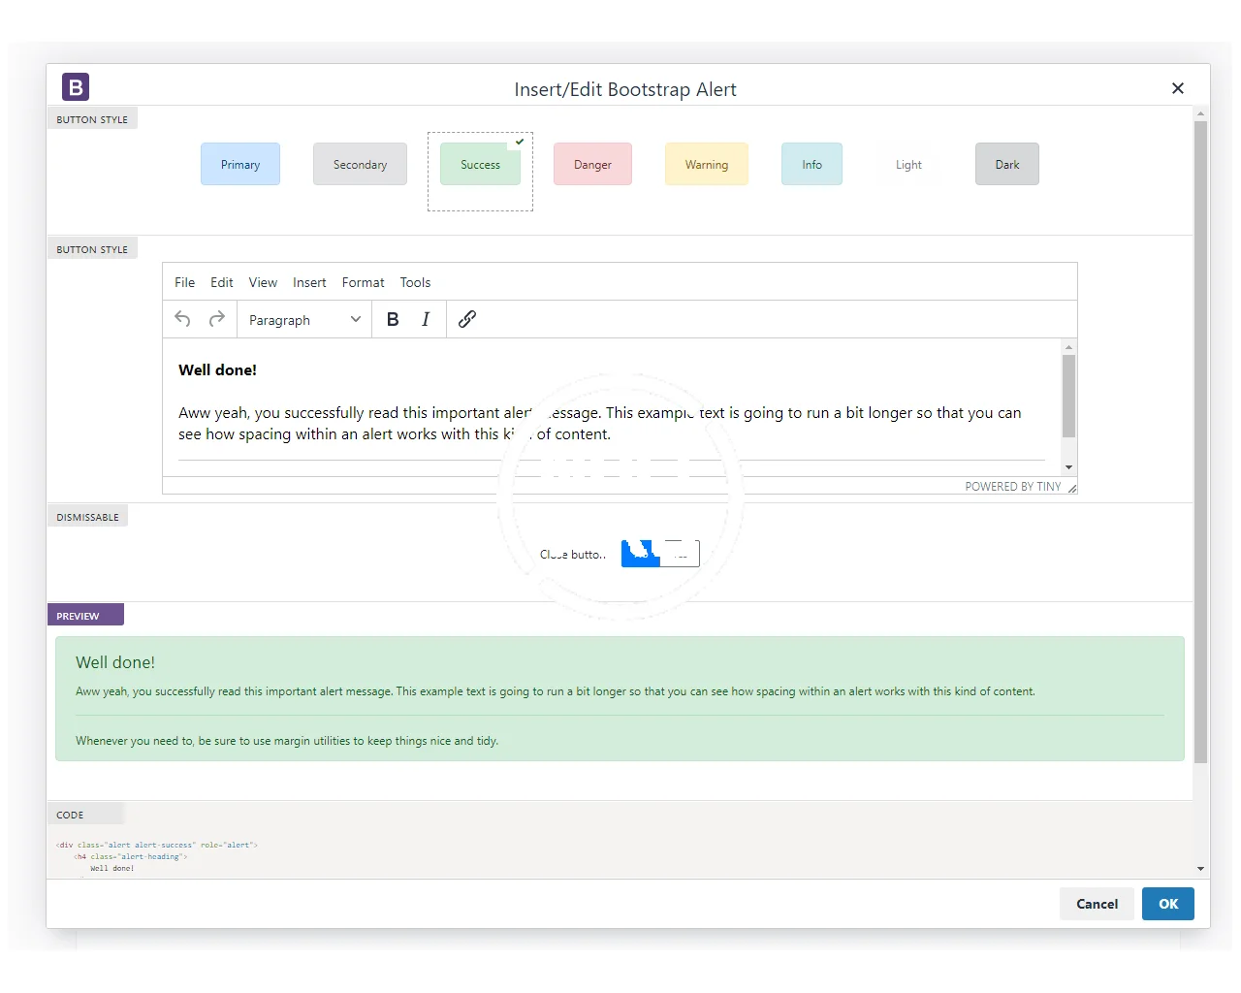Viewport: 1241px width, 993px height.
Task: Click the purple Bootstrap logo icon
Action: (x=76, y=87)
